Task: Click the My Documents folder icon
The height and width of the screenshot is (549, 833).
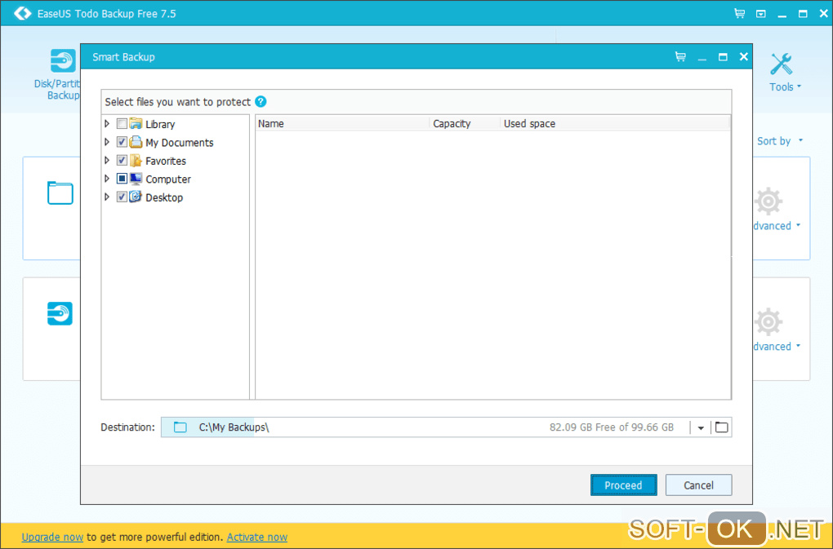Action: [136, 142]
